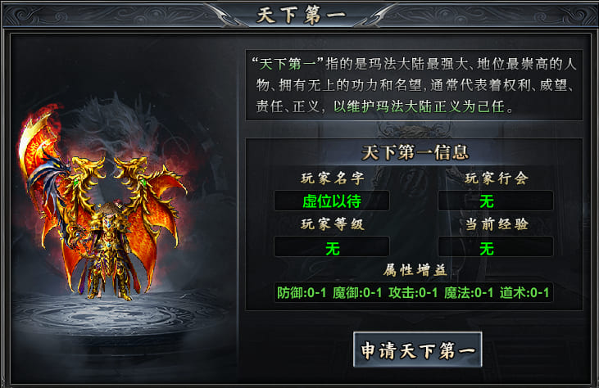Click the 玩家名字 label
The width and height of the screenshot is (599, 388).
[333, 178]
